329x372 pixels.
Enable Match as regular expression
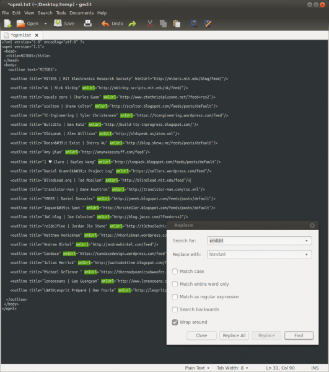coord(175,297)
